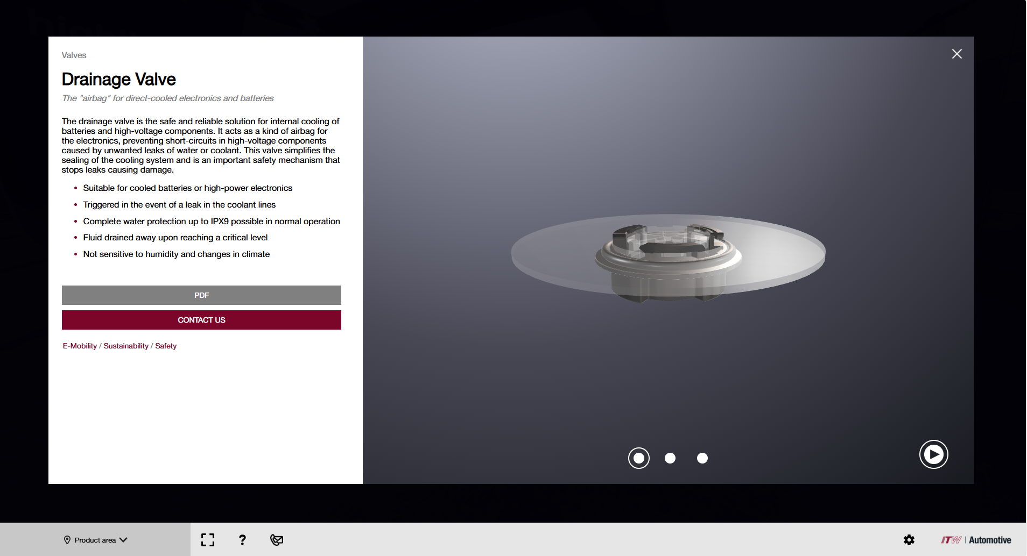The image size is (1027, 556).
Task: Play the drainage valve animation
Action: [x=933, y=454]
